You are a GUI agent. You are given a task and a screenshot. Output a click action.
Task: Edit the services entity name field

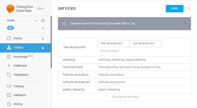pos(67,8)
